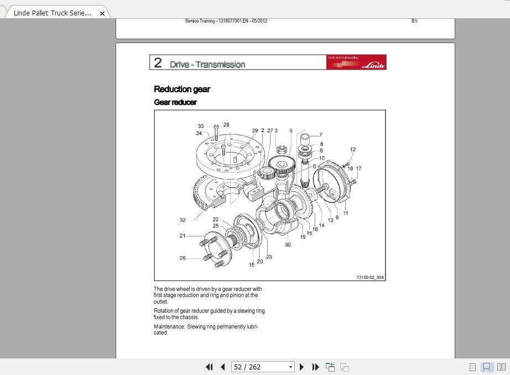Switch to two-page facing view
This screenshot has width=510, height=375.
point(502,367)
